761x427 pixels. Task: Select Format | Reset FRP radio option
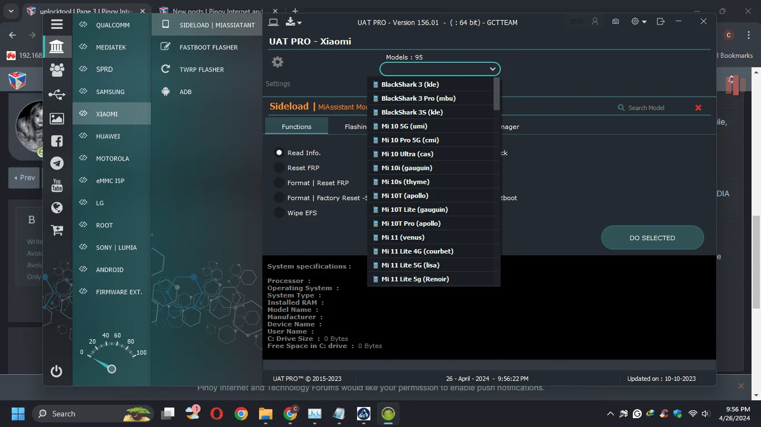click(279, 182)
